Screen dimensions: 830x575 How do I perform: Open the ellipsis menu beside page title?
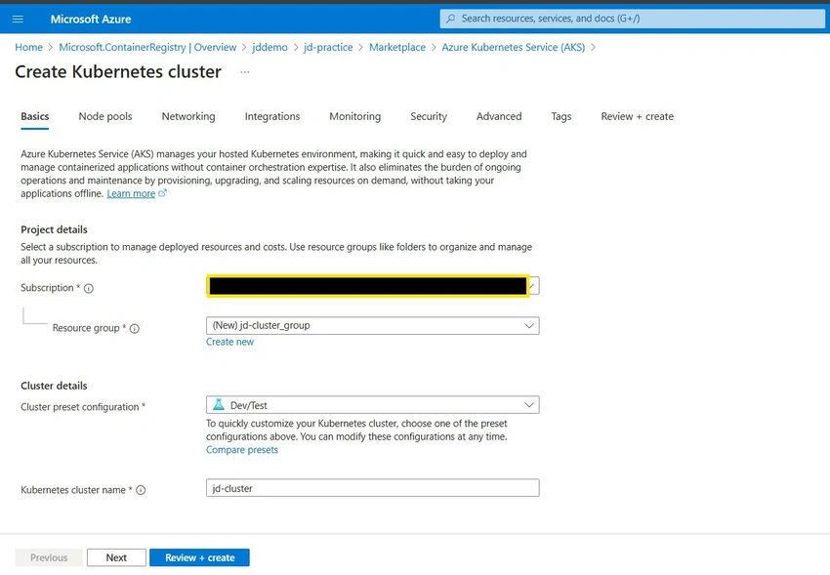tap(244, 72)
